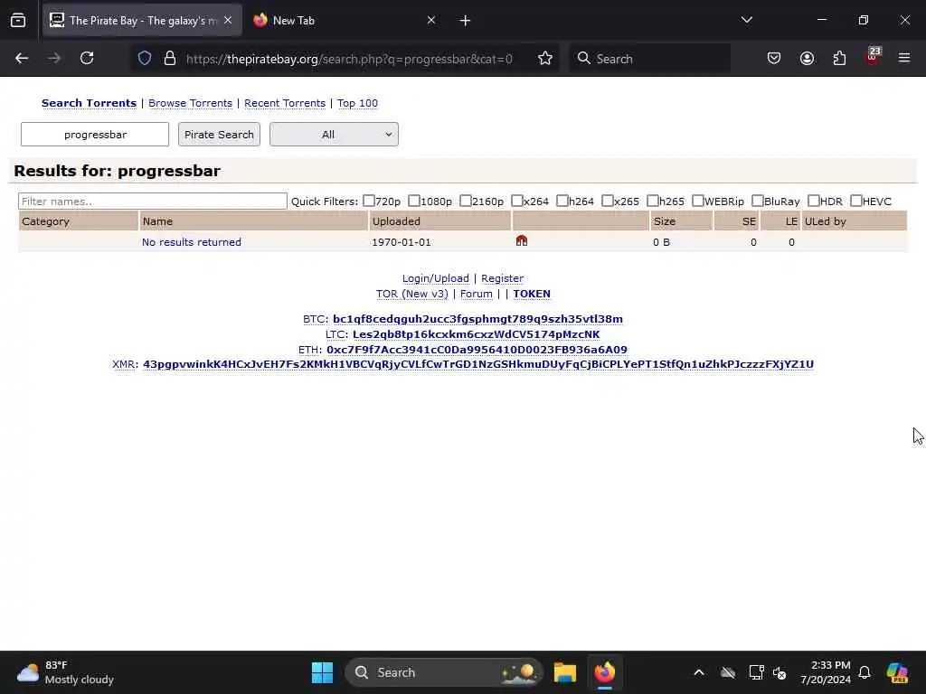Go to Recent Torrents

285,103
